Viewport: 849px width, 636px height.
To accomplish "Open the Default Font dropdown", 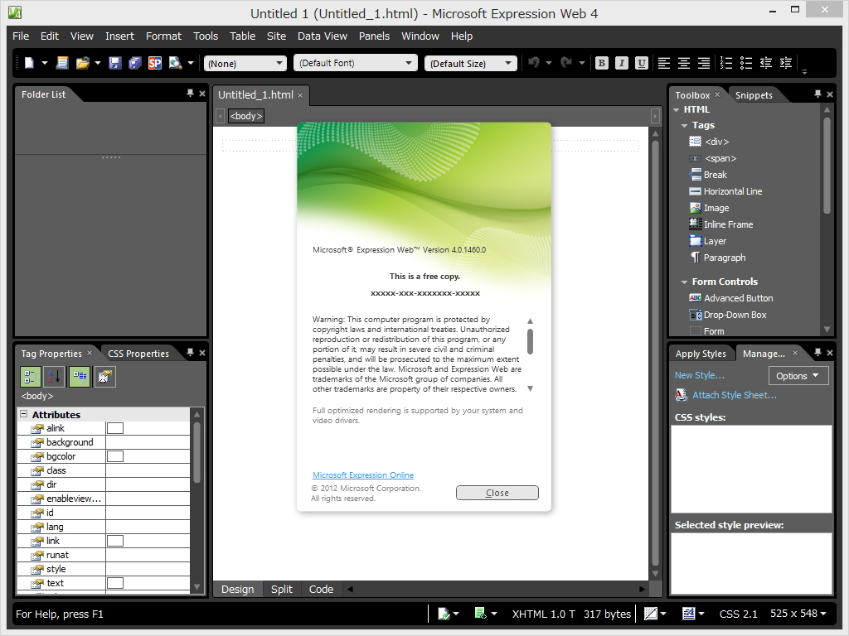I will point(355,63).
